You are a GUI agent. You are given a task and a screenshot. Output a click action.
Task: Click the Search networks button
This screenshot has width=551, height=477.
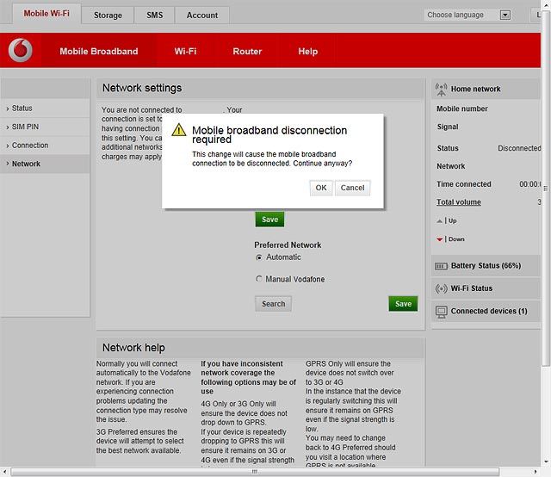pyautogui.click(x=274, y=304)
